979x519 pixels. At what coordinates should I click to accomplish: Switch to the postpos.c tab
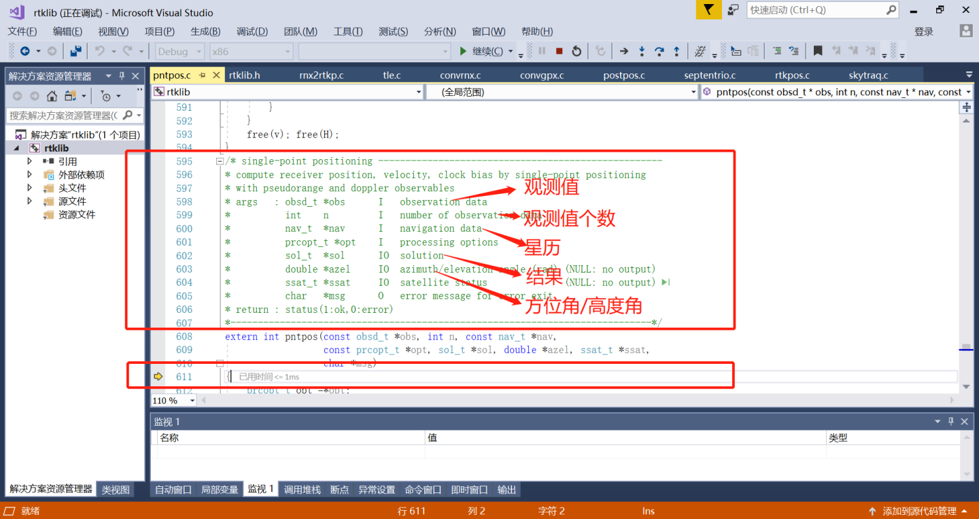pos(624,75)
